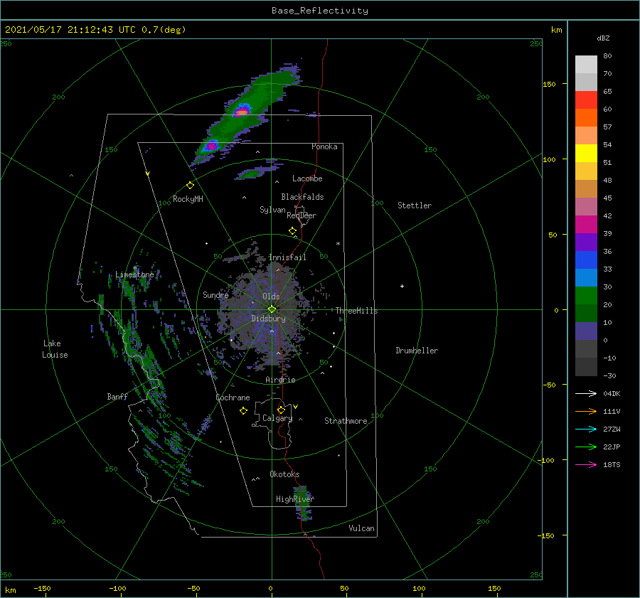Click the green echo patch over HighRiver
640x598 pixels.
[x=303, y=503]
